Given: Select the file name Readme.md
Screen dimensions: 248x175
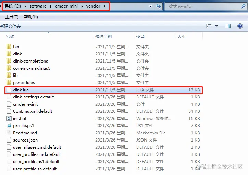Looking at the screenshot, I should [25, 133].
